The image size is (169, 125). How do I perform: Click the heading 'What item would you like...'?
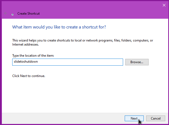pos(59,27)
